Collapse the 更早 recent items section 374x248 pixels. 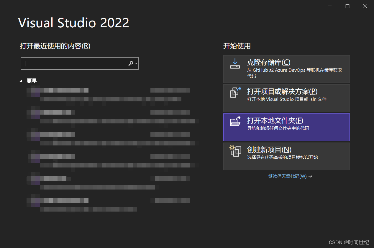(x=21, y=80)
